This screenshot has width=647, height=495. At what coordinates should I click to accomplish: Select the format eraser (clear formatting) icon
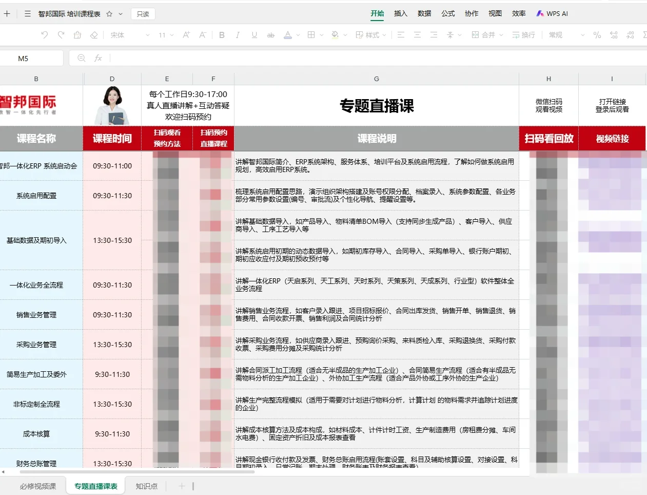click(94, 35)
